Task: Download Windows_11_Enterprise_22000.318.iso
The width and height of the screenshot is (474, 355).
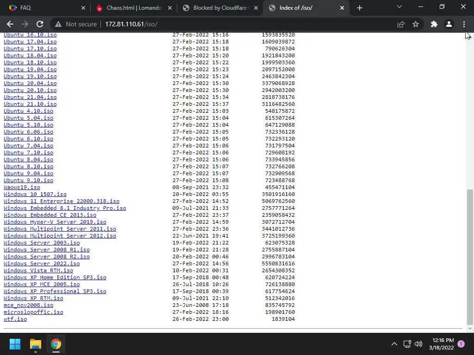Action: click(x=62, y=202)
